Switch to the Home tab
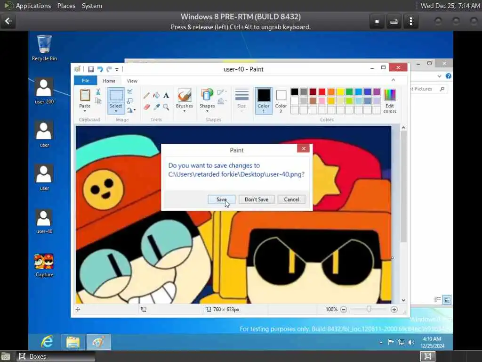This screenshot has height=362, width=482. point(109,81)
